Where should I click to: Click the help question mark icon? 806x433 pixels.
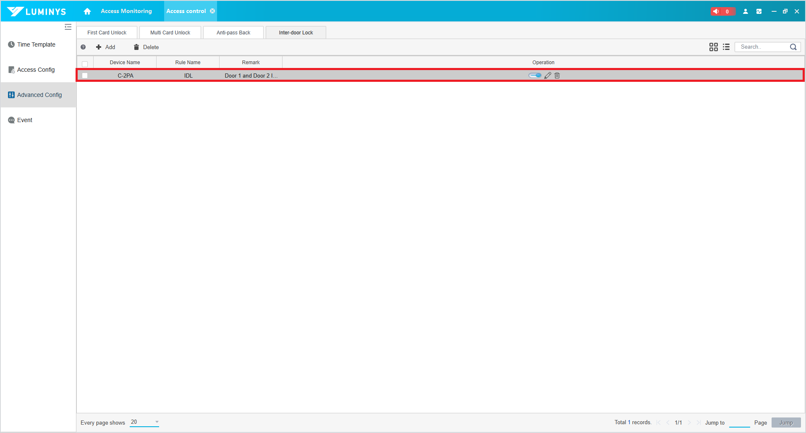click(83, 47)
